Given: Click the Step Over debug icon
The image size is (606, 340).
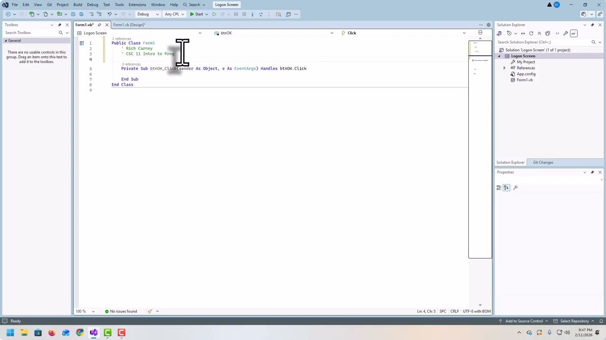Looking at the screenshot, I should (x=260, y=14).
